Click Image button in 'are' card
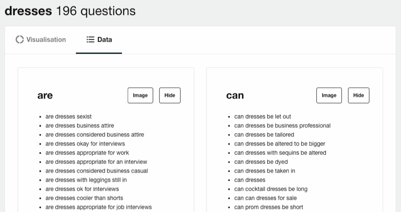Image resolution: width=401 pixels, height=212 pixels. click(x=140, y=96)
